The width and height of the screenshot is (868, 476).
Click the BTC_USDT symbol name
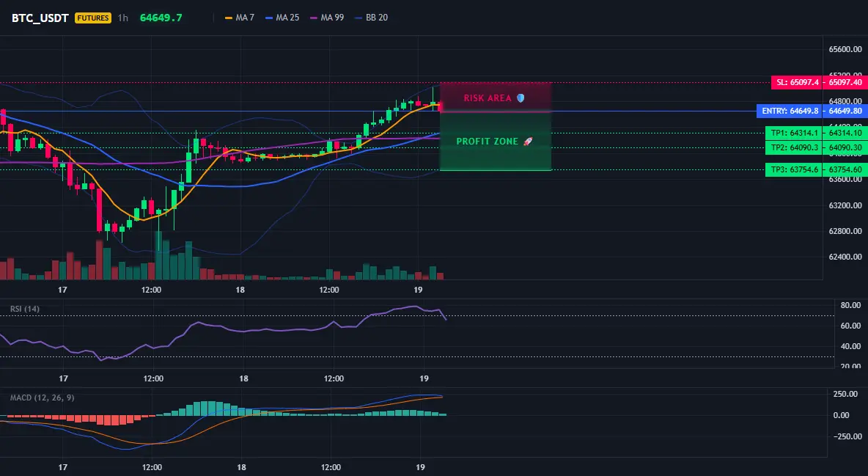click(40, 18)
